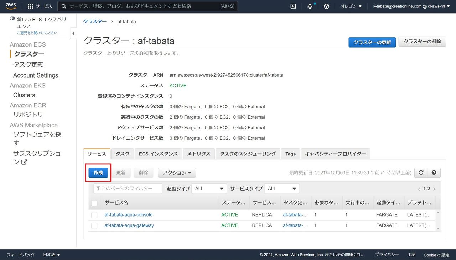Open the キャパシティープロバイダー tab

tap(336, 154)
